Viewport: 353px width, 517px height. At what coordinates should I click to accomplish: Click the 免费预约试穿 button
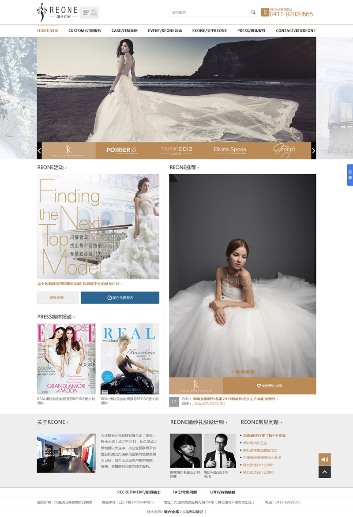270,386
